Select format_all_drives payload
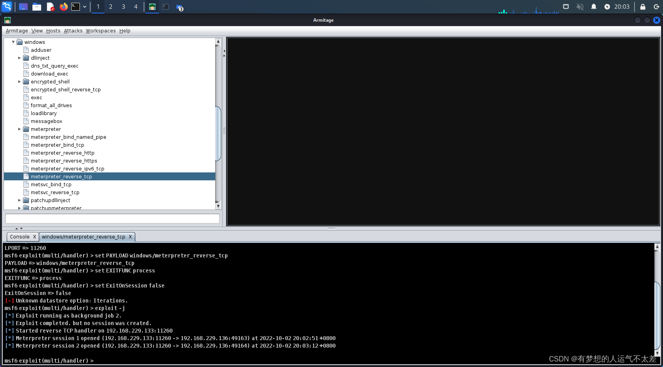The width and height of the screenshot is (663, 367). tap(51, 105)
